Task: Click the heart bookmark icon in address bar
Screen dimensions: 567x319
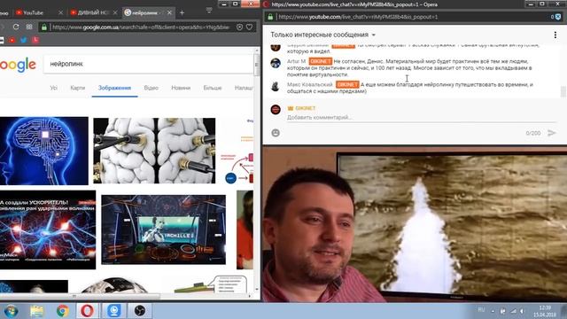Action: click(x=250, y=27)
